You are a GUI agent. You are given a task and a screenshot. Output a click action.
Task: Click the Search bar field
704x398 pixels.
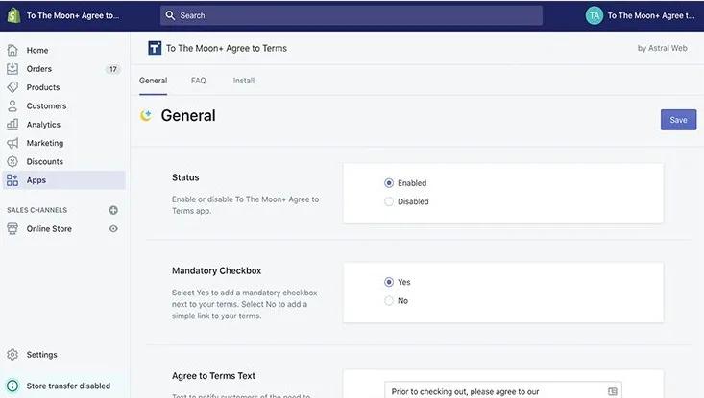coord(352,15)
